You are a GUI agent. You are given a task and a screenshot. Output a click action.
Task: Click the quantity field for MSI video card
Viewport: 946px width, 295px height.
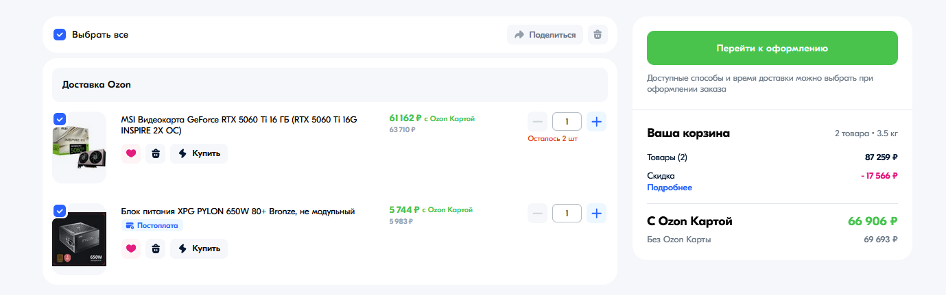coord(567,122)
